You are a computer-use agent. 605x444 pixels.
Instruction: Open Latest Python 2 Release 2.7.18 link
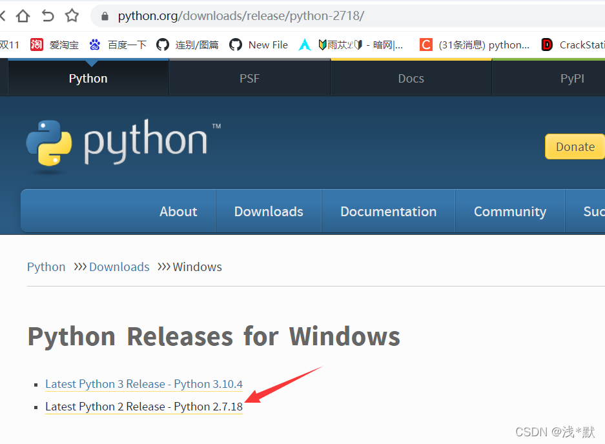[x=144, y=407]
